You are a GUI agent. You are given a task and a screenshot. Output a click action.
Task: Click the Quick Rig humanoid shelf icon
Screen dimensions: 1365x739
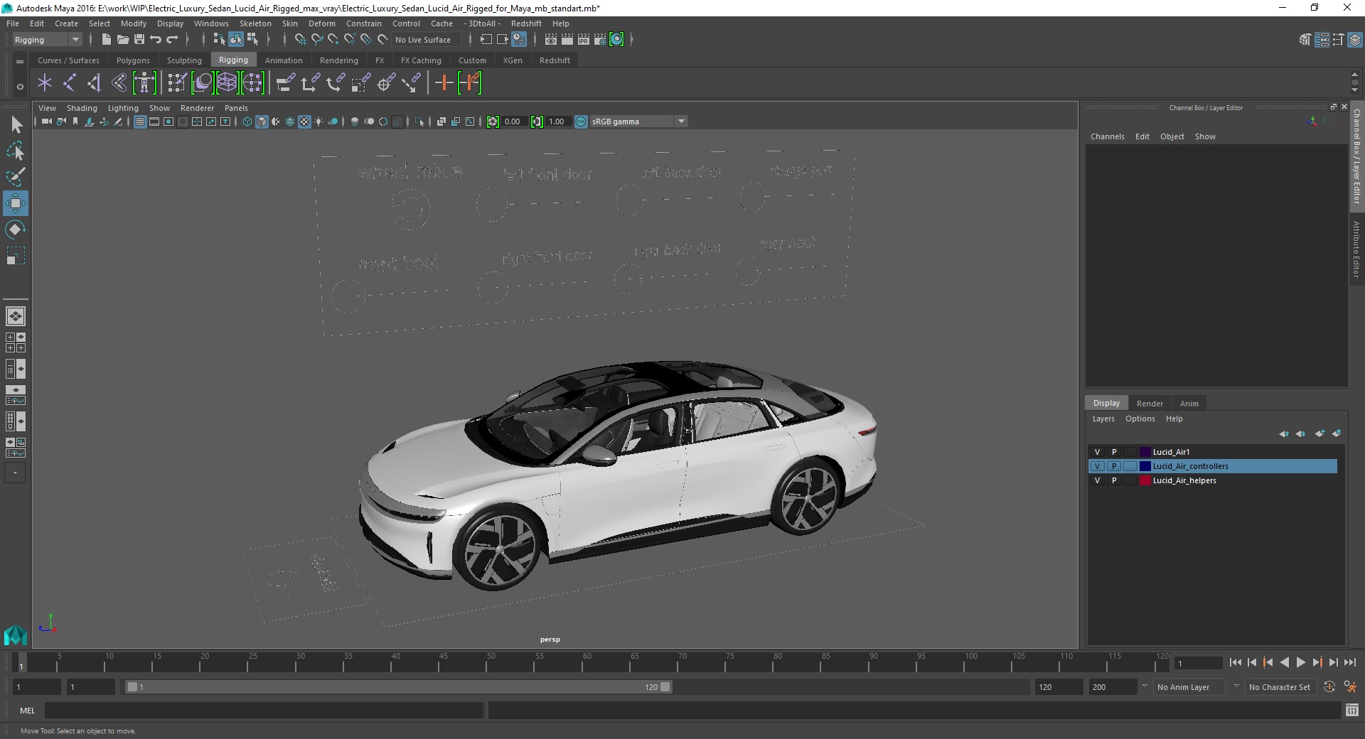(144, 83)
